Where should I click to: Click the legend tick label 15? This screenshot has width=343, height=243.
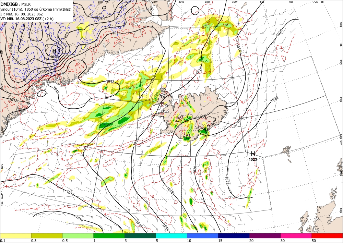[220, 241]
